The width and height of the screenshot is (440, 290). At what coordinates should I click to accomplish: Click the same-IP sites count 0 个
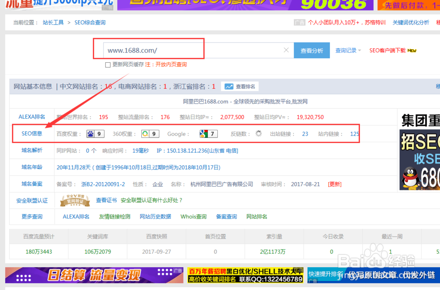pos(91,150)
